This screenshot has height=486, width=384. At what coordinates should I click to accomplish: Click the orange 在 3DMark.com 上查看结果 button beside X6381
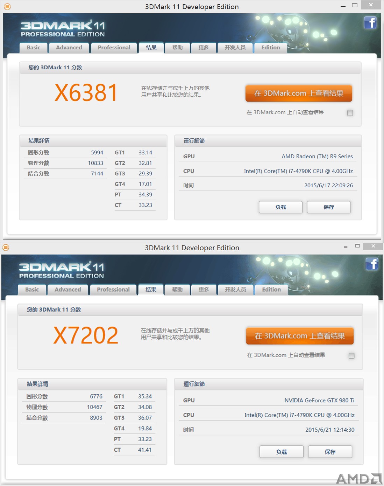[x=299, y=93]
